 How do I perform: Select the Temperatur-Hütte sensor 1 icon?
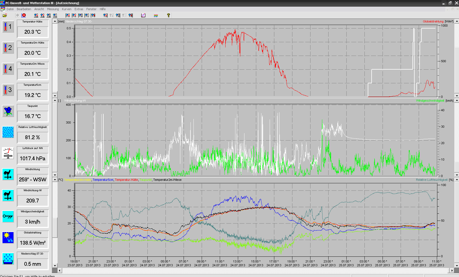tap(8, 27)
